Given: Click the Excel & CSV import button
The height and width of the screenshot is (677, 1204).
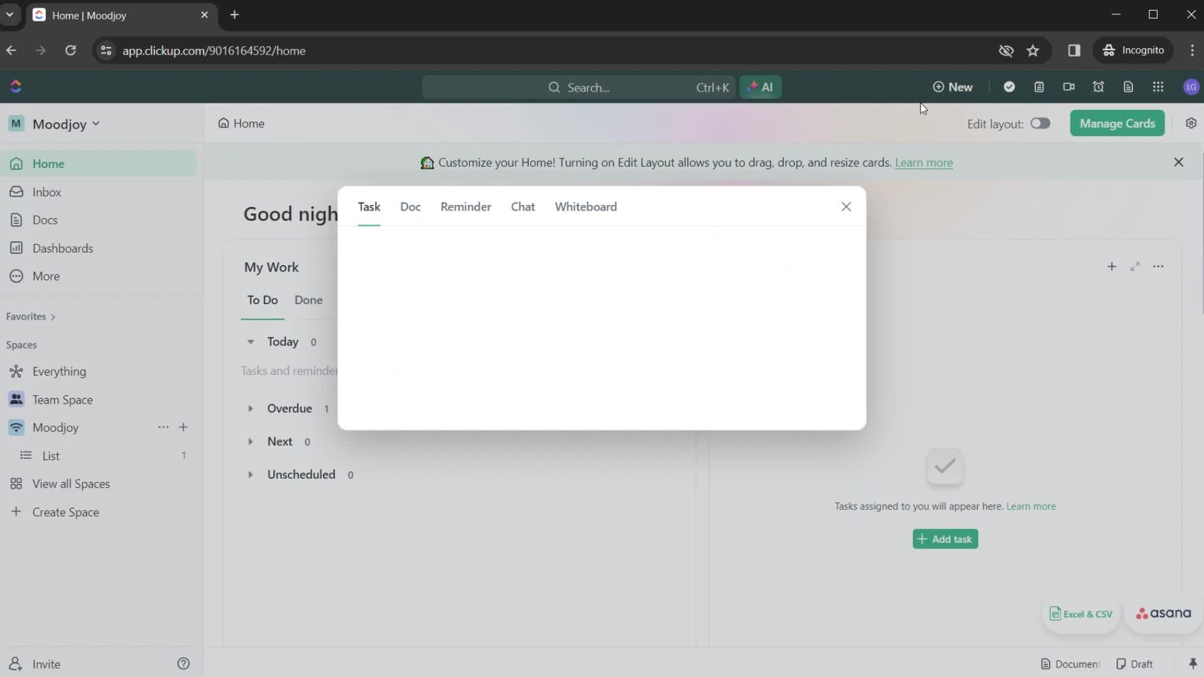Looking at the screenshot, I should [1081, 614].
